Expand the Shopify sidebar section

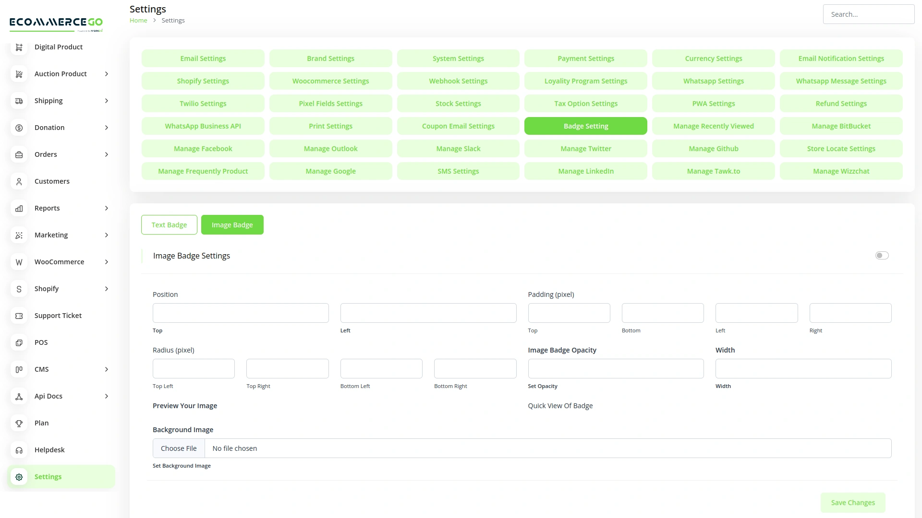point(106,289)
